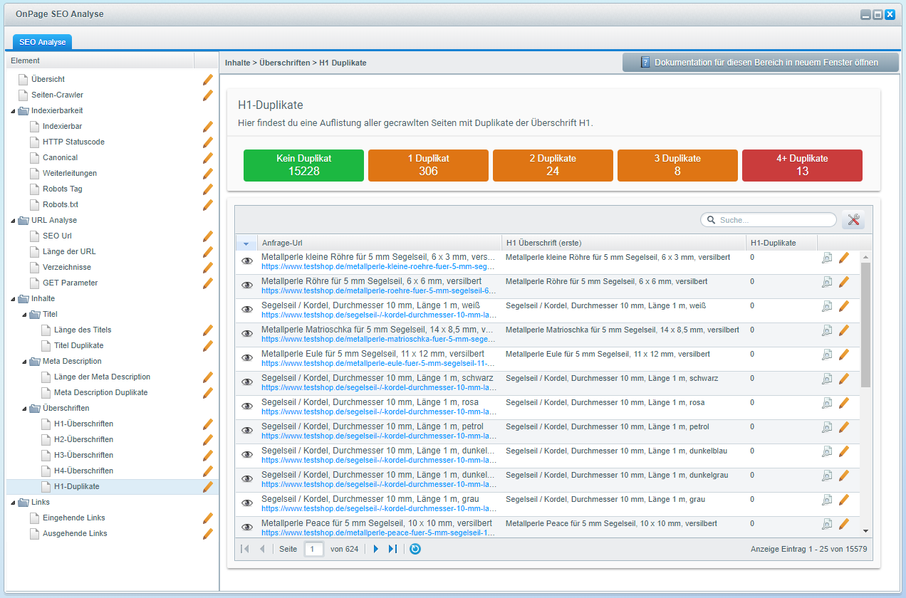Viewport: 906px width, 598px height.
Task: Toggle eye icon for Segelseil schwarz row
Action: (247, 382)
